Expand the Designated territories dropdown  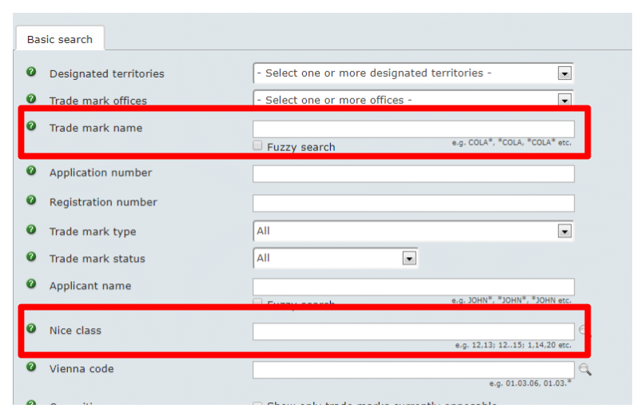click(413, 73)
